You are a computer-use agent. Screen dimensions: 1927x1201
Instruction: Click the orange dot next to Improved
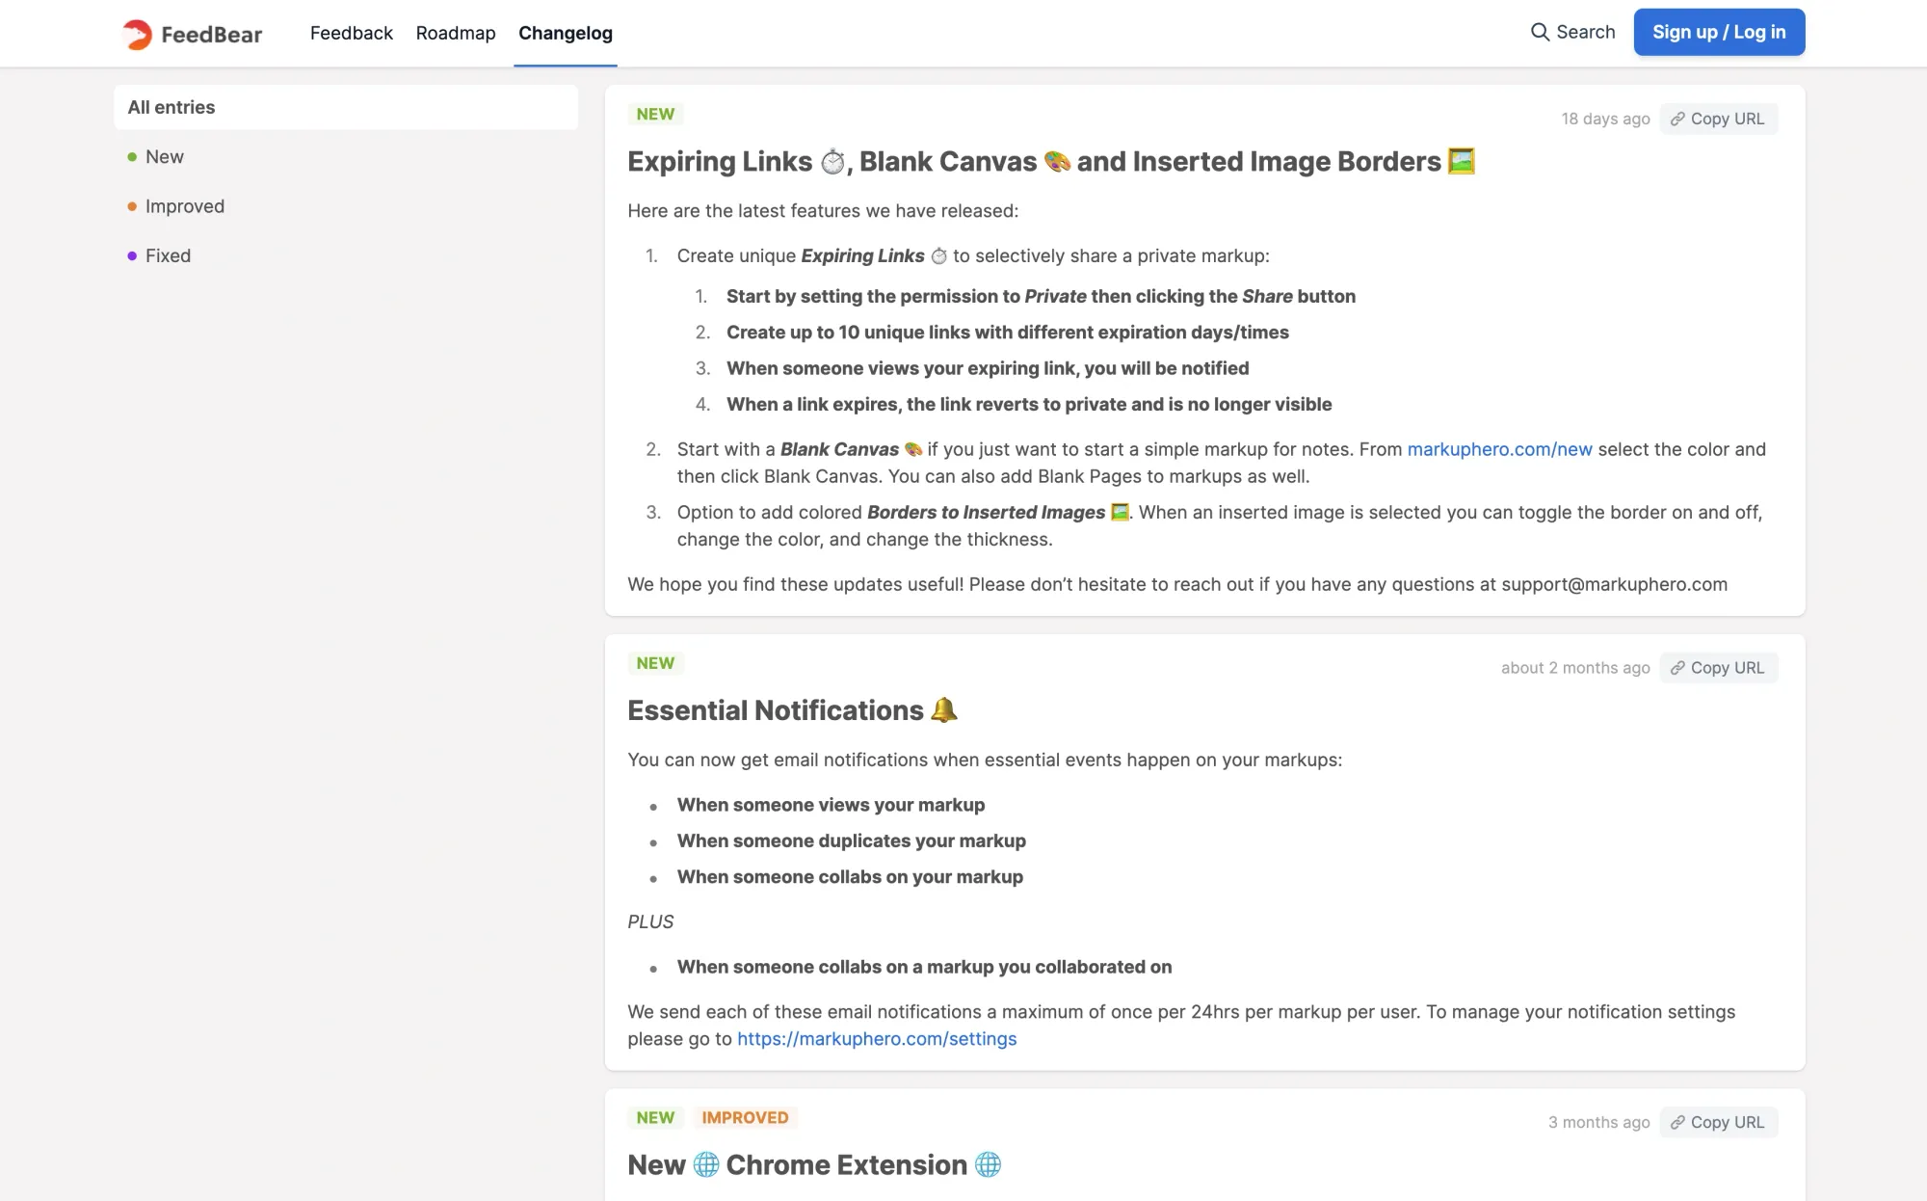coord(132,206)
